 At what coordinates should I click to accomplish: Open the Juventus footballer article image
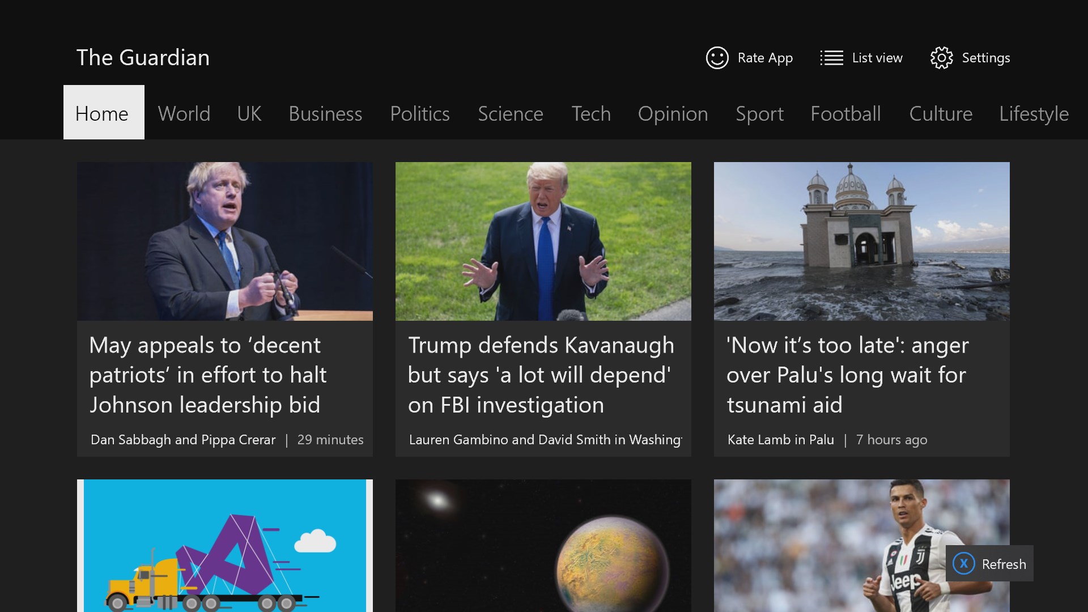click(862, 546)
